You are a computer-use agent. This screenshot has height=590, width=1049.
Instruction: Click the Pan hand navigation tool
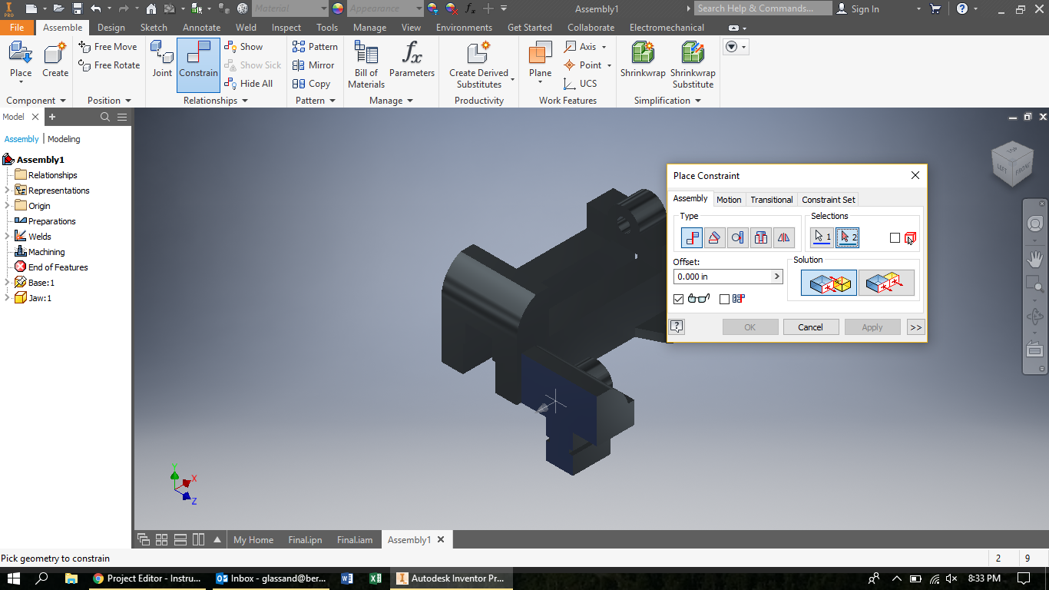pyautogui.click(x=1035, y=258)
